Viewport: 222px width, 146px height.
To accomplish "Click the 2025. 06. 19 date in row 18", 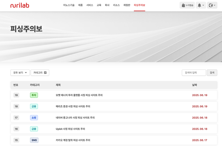I will [x=200, y=106].
